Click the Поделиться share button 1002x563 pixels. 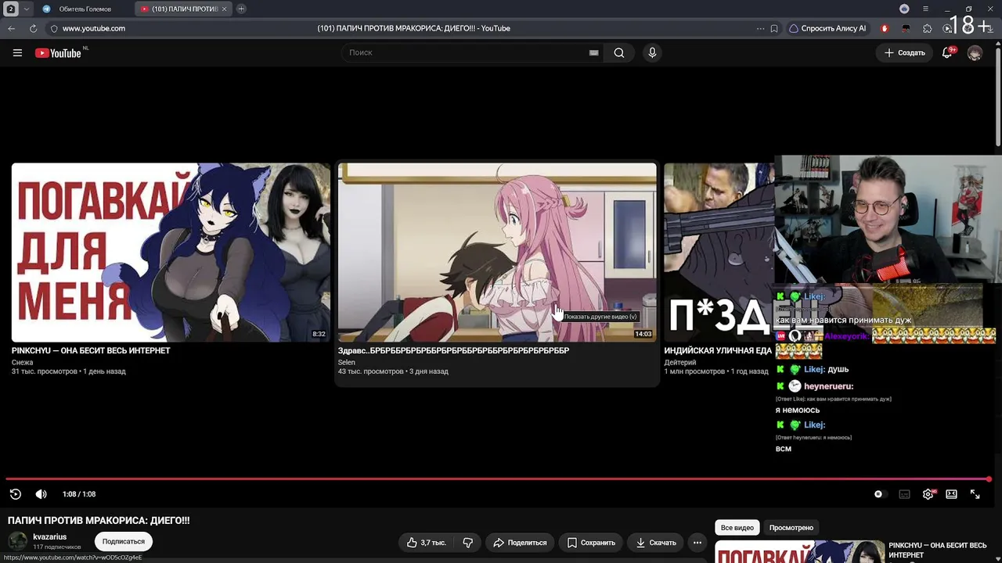(x=520, y=543)
